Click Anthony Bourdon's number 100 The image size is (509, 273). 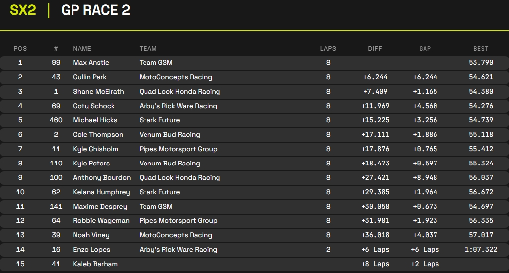click(56, 178)
